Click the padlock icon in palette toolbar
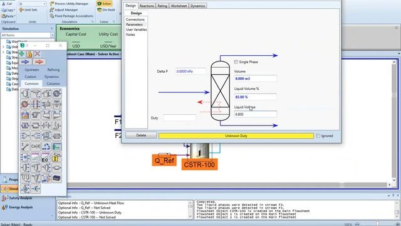This screenshot has width=401, height=226. pyautogui.click(x=29, y=54)
